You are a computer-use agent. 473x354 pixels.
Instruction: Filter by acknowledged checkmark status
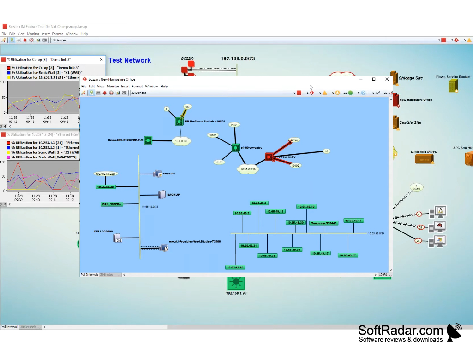[377, 93]
